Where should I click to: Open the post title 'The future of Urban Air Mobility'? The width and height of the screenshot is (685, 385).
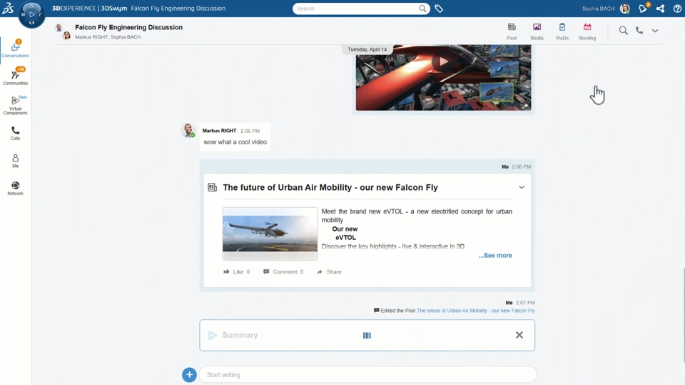[x=330, y=187]
